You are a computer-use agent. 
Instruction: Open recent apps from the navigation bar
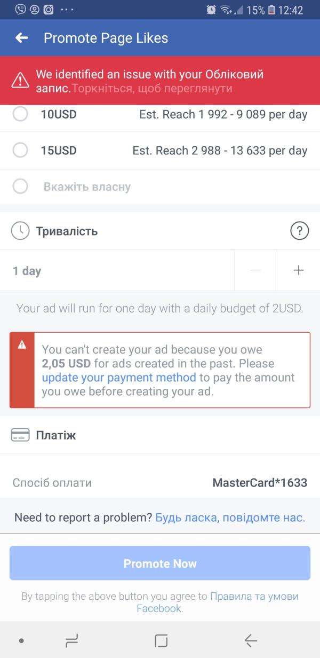coord(71,640)
